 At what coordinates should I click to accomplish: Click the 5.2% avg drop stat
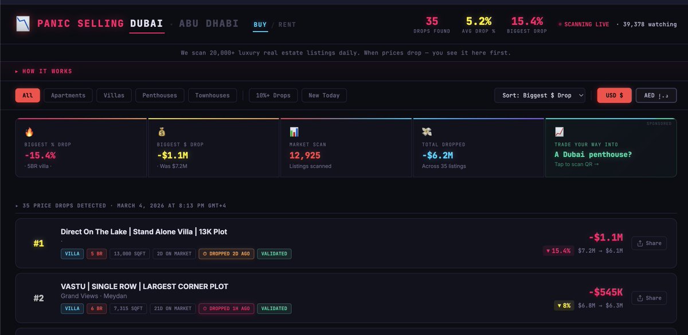coord(479,24)
